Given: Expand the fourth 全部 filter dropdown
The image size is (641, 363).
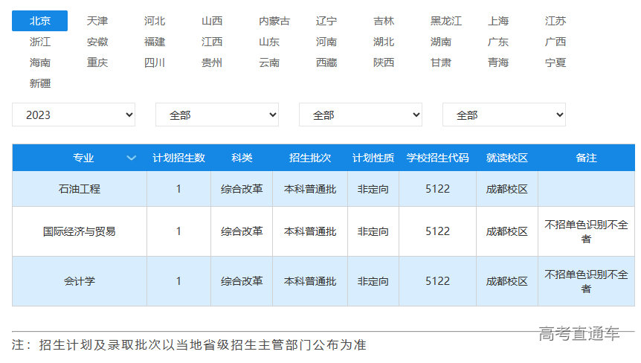Looking at the screenshot, I should point(503,115).
